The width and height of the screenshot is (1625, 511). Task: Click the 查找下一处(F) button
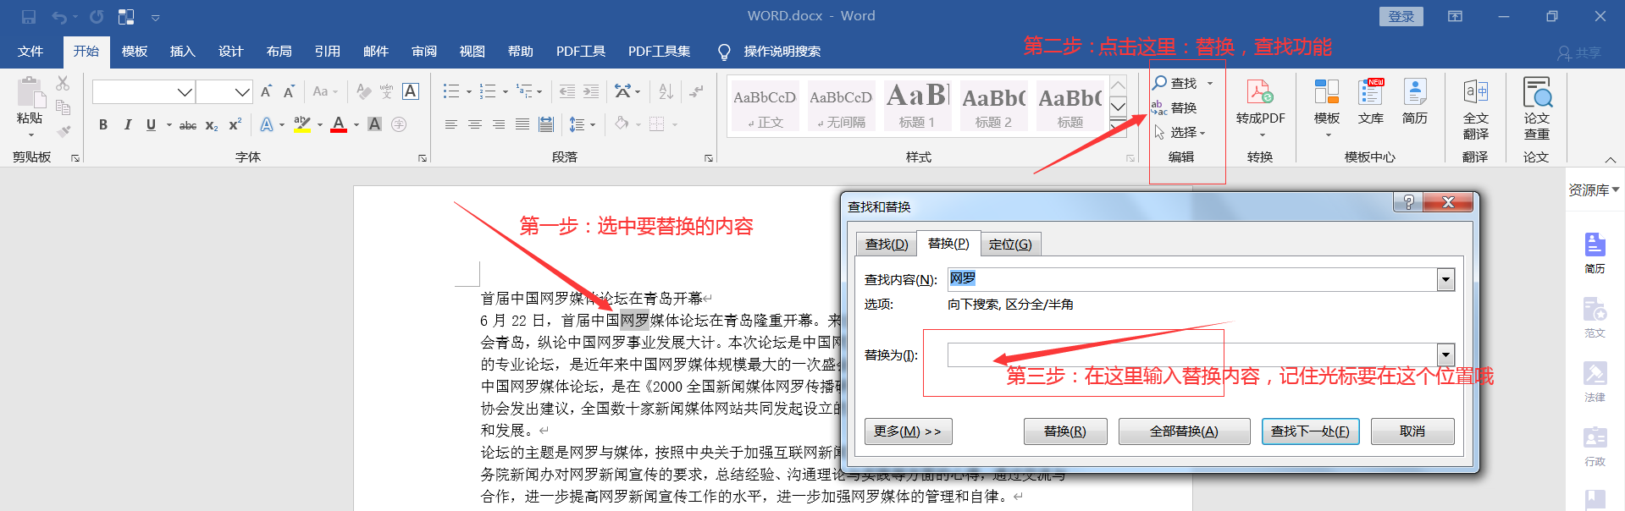1310,431
